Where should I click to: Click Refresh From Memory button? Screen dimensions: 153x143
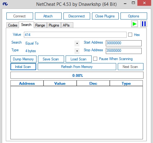pos(77,67)
